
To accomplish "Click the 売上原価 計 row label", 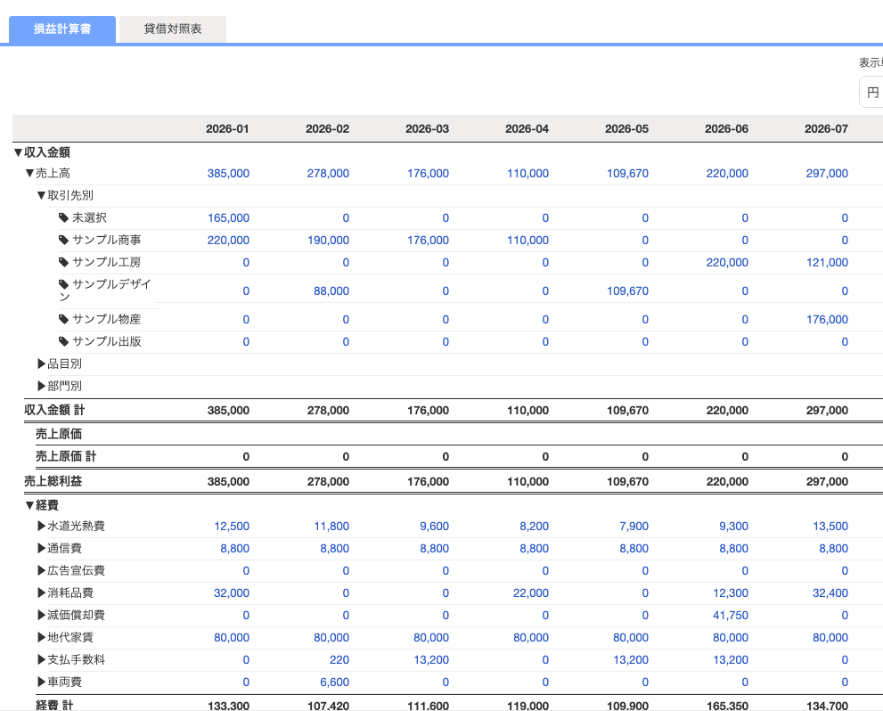I will 66,456.
